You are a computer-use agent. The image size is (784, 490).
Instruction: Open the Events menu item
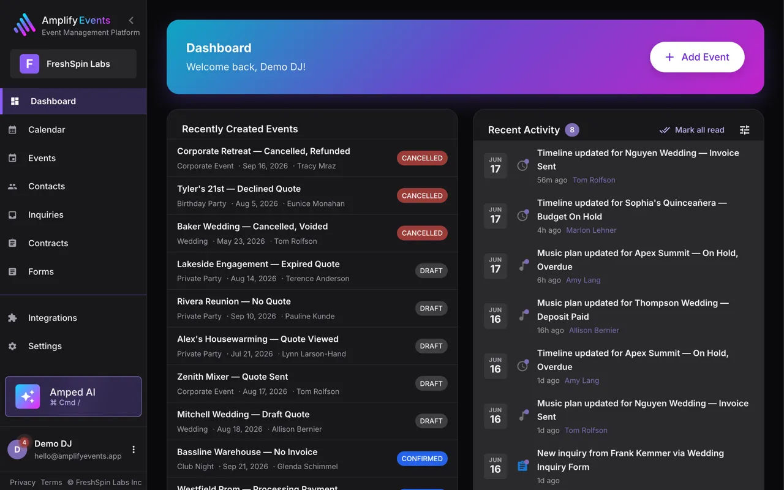(x=73, y=158)
